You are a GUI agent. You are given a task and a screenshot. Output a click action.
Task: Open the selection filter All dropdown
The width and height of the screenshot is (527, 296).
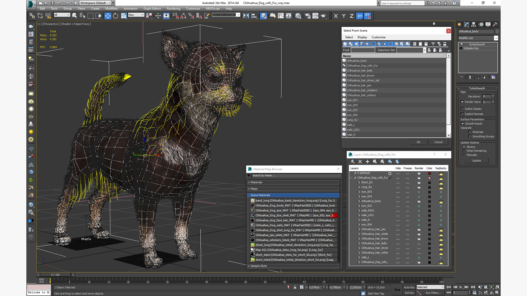[x=68, y=15]
